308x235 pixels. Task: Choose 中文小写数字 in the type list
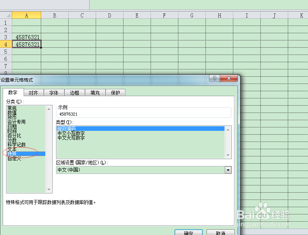pos(140,133)
